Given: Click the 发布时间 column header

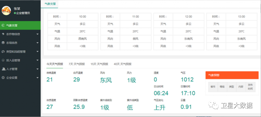Looking at the screenshot, I should click(250, 87).
